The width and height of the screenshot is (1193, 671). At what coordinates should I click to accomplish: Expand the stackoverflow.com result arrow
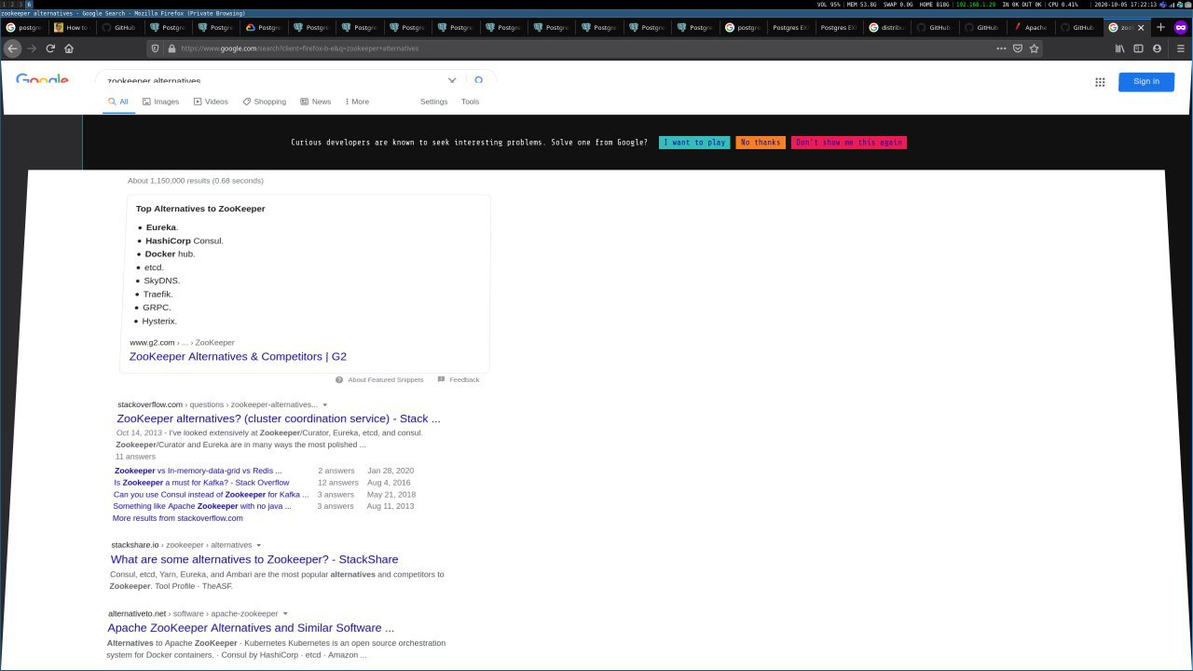324,405
